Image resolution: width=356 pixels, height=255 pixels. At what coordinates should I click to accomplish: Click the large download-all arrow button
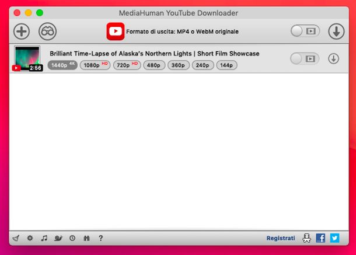(336, 32)
